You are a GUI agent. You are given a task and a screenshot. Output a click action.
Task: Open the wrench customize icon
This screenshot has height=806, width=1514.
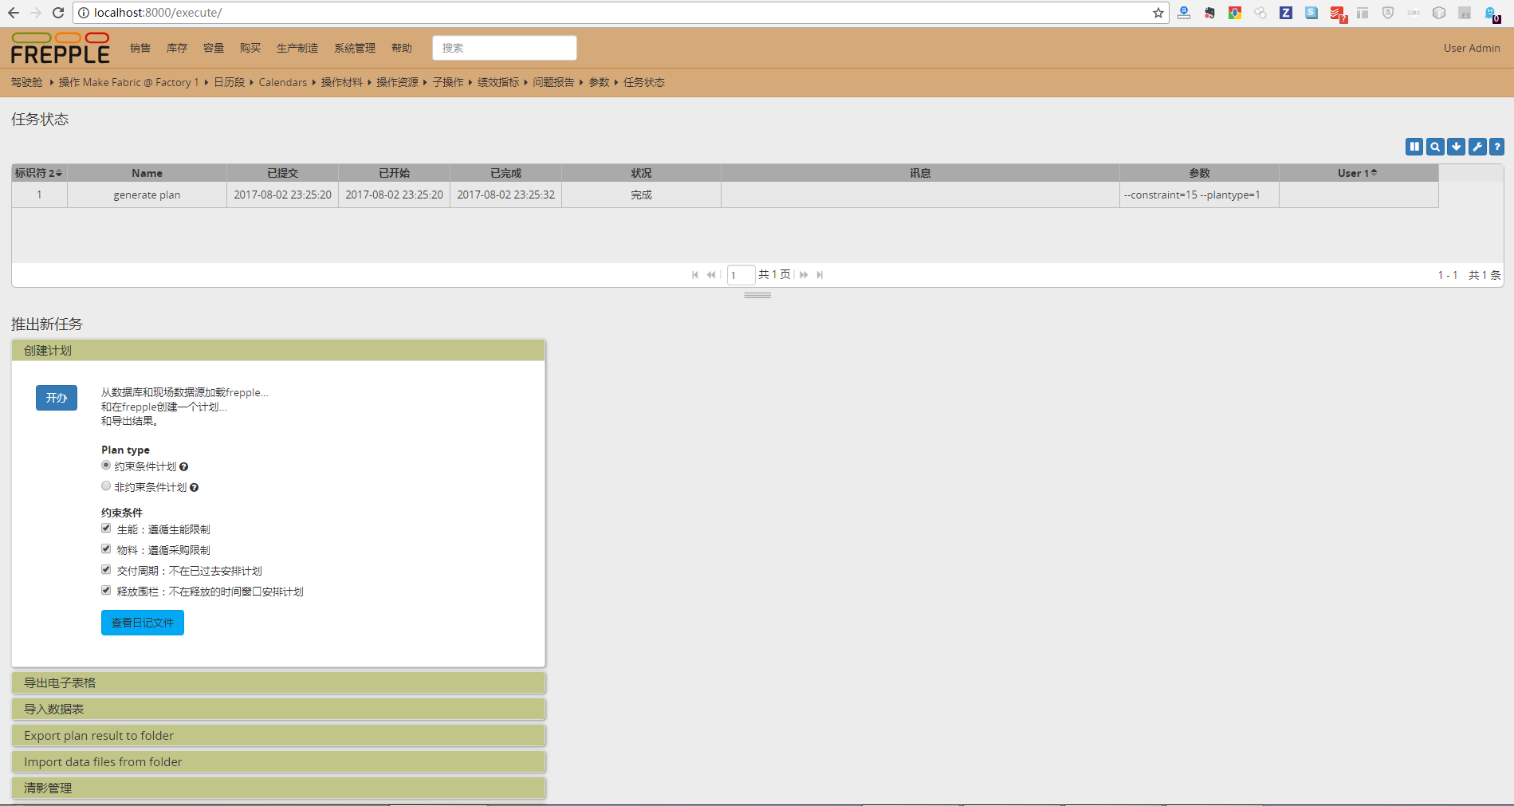1477,147
